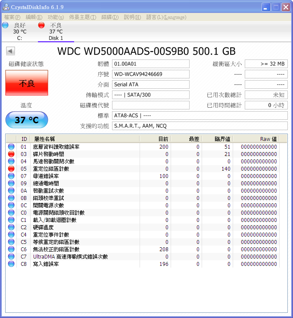Image resolution: width=293 pixels, height=318 pixels.
Task: Click the blue status icon for ID C7
Action: 11,256
